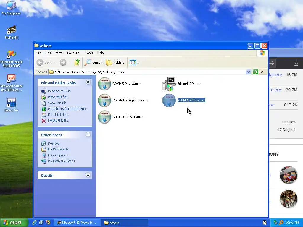Launch Internet Explorer from Quick Launch
The image size is (303, 227).
35,223
